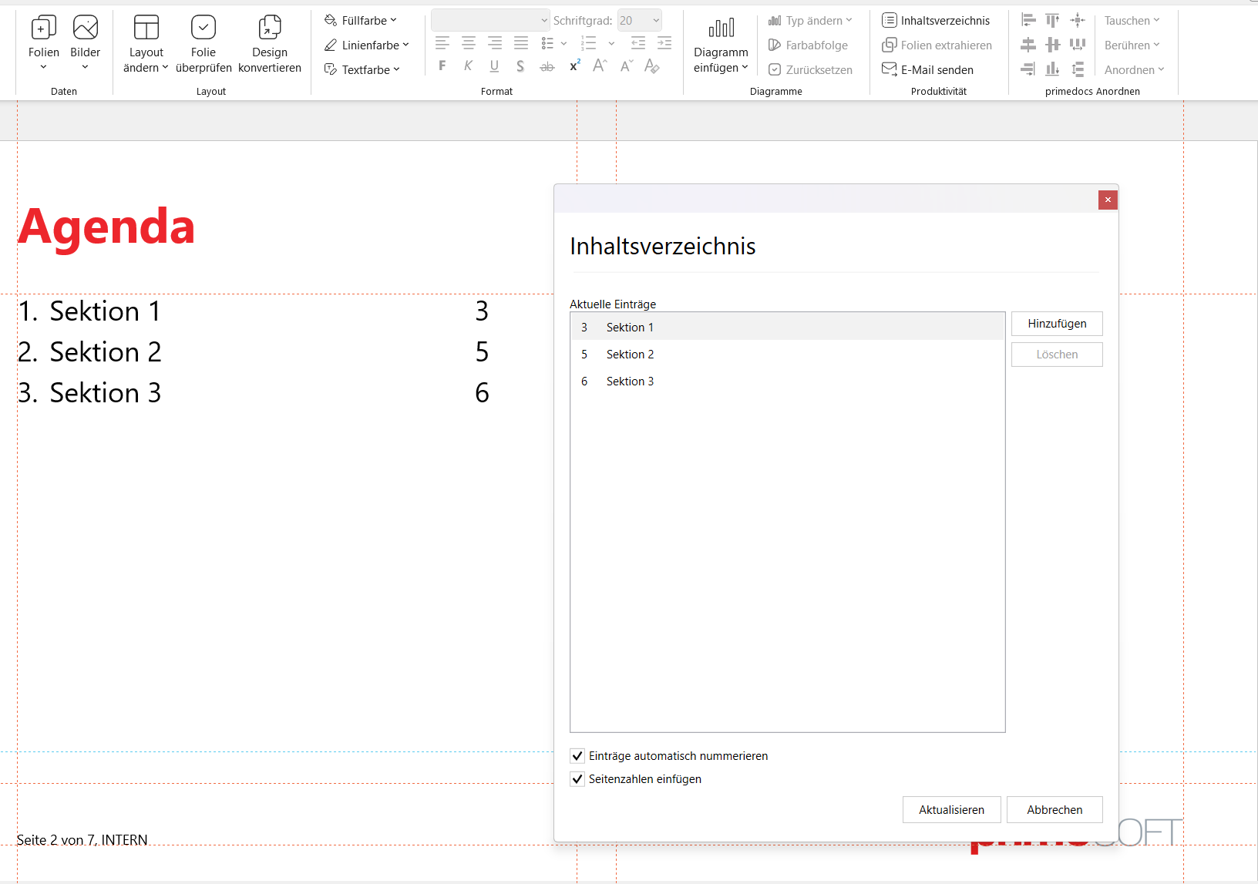This screenshot has height=884, width=1258.
Task: Click Folien extrahieren command
Action: pos(937,45)
